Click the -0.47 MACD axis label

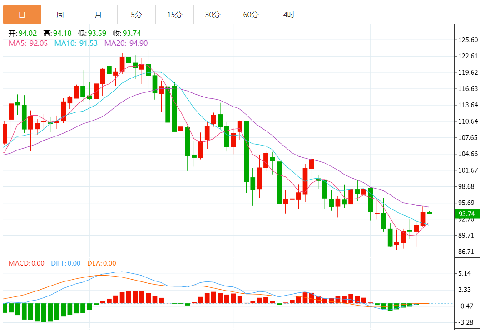[465, 306]
